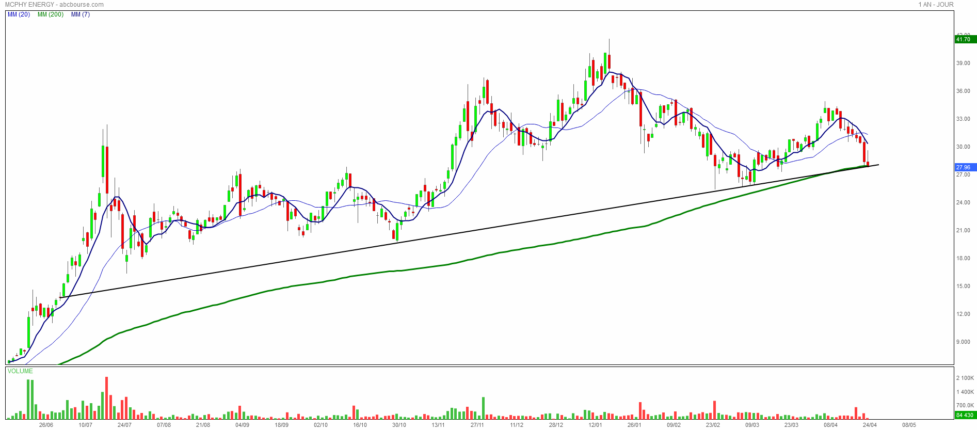Click the 07/08 date on time axis
977x430 pixels.
coord(164,425)
